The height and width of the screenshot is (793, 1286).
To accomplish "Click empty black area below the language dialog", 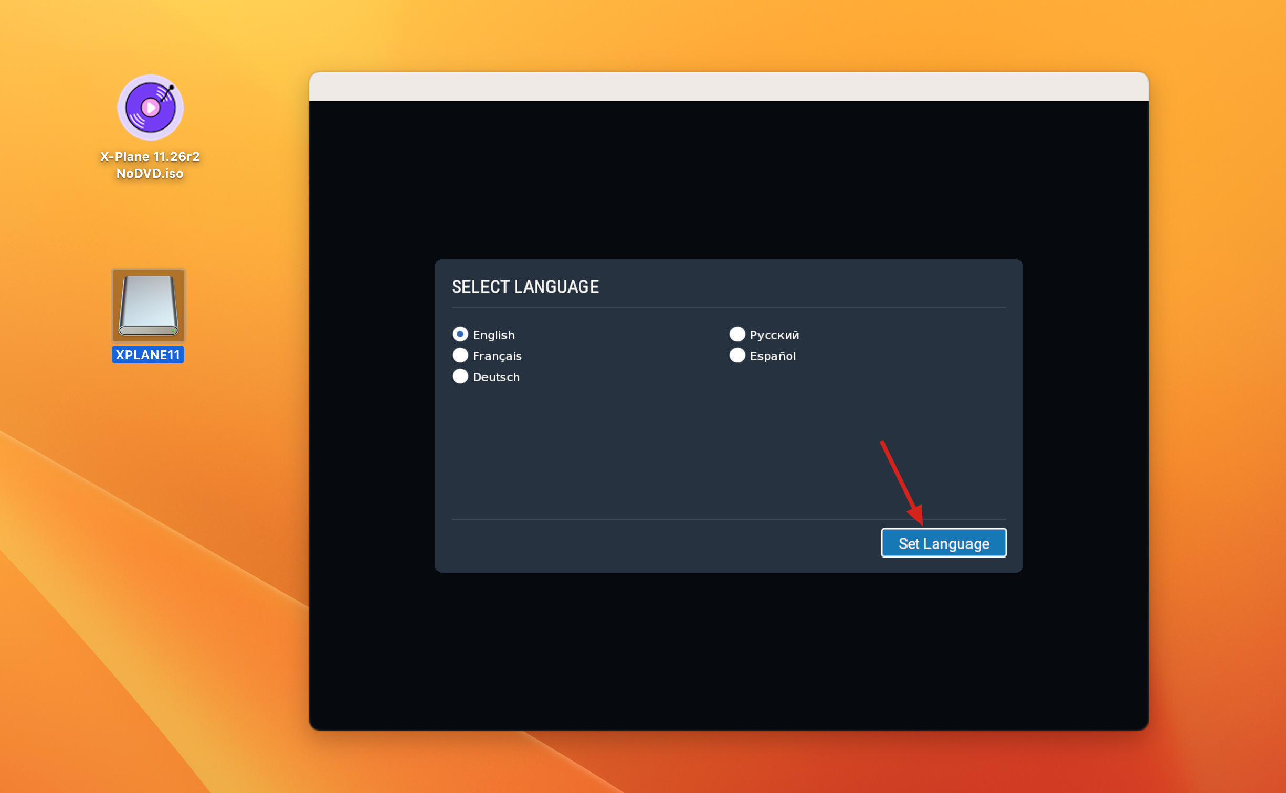I will 729,650.
